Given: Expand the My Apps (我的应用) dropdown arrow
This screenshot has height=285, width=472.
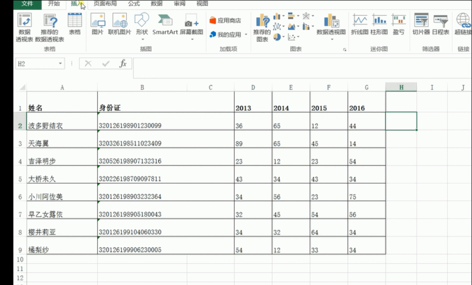Looking at the screenshot, I should (246, 35).
